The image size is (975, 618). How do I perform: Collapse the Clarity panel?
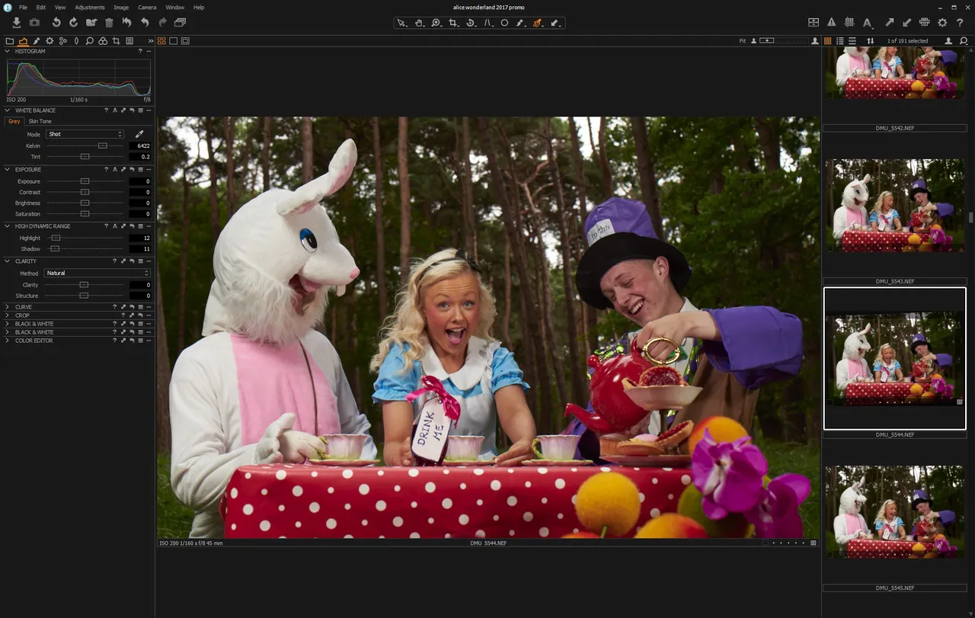pos(8,261)
